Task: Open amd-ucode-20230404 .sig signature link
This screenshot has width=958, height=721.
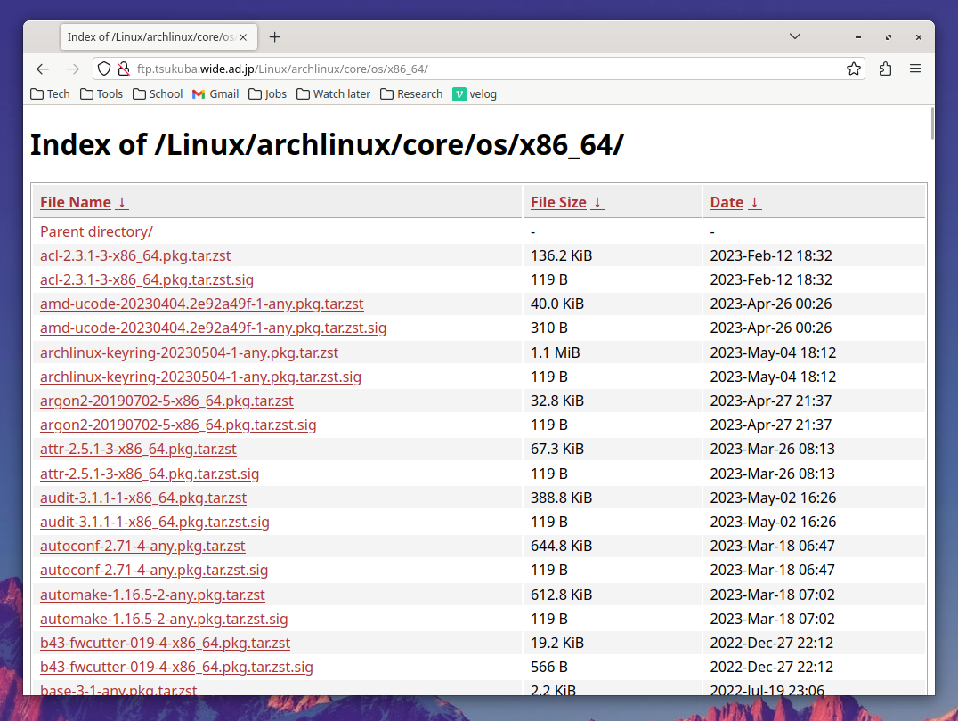Action: click(213, 328)
